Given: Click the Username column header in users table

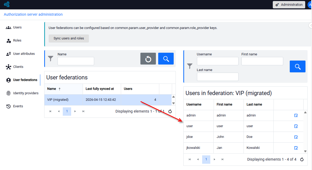Looking at the screenshot, I should pyautogui.click(x=198, y=105).
